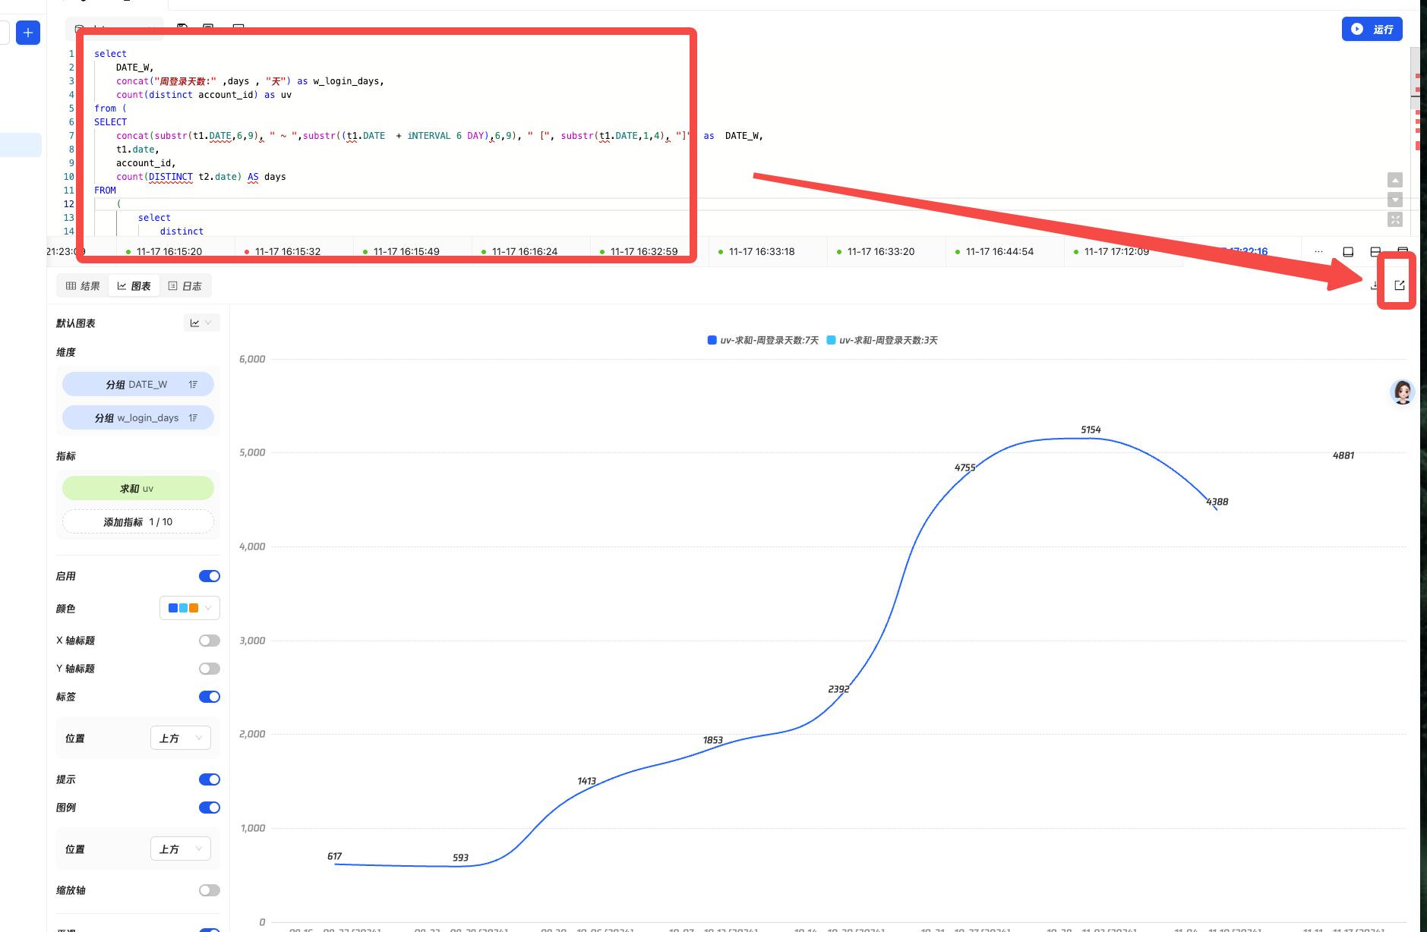Click the editor scroll-down arrow button
The image size is (1427, 932).
(1395, 200)
